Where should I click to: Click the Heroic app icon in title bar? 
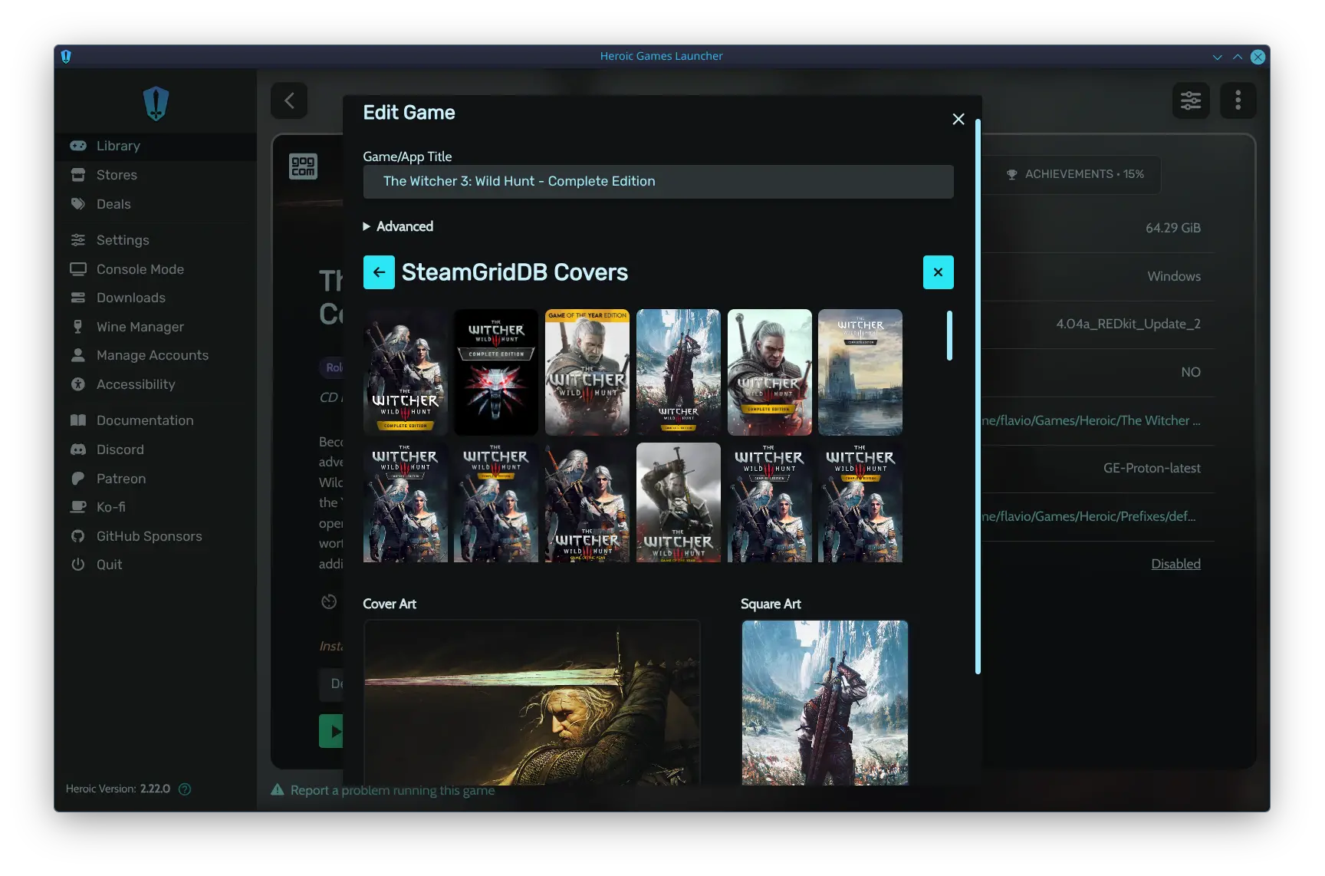66,56
